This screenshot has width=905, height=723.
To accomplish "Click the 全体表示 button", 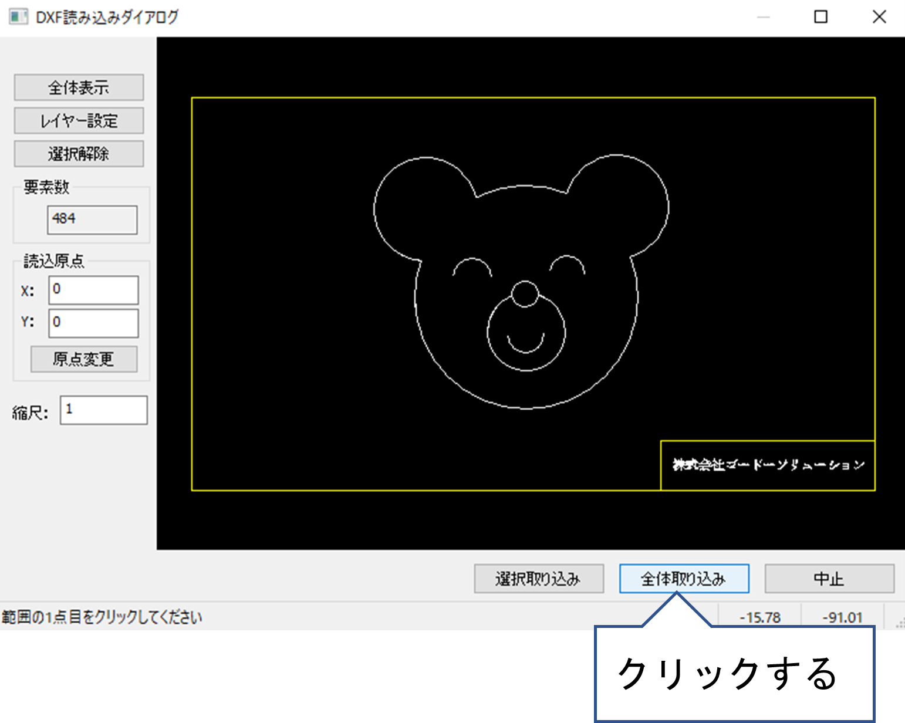I will [79, 87].
